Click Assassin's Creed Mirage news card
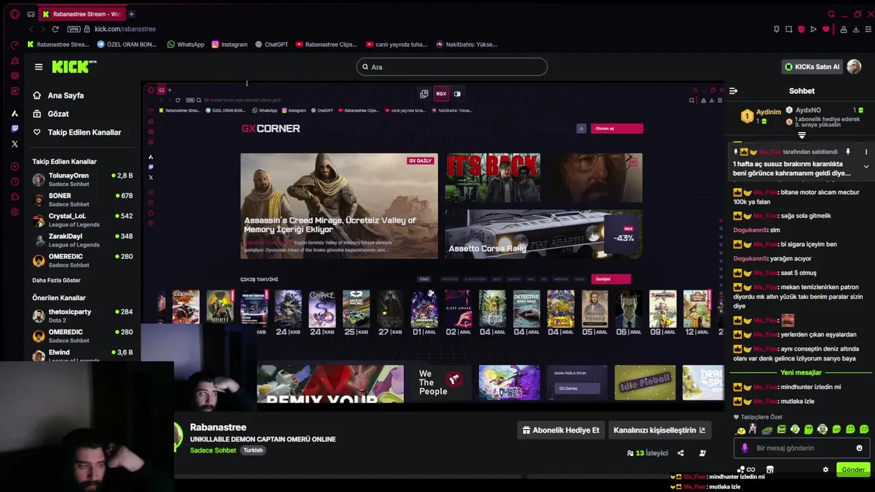This screenshot has height=492, width=875. tap(339, 206)
